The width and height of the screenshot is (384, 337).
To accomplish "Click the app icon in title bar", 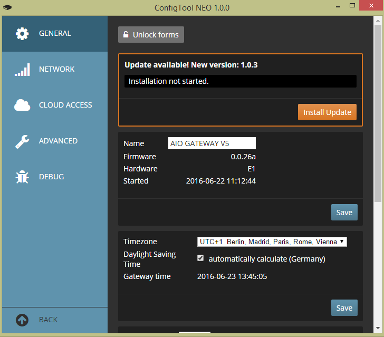I will pyautogui.click(x=7, y=7).
